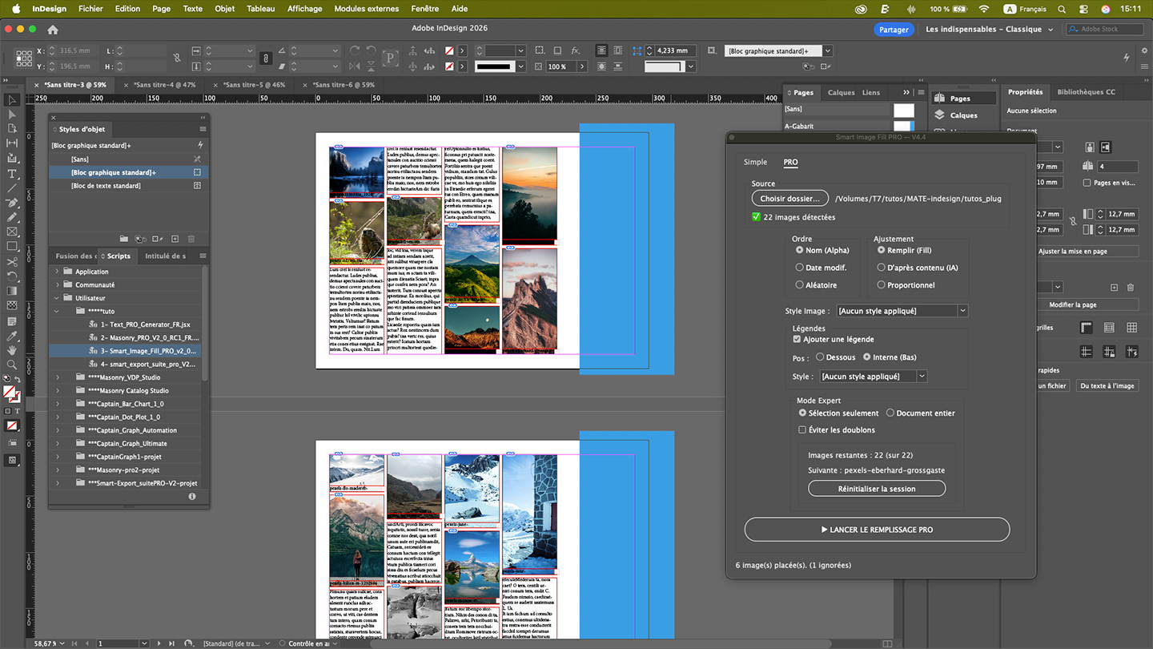Open the Style Image dropdown
This screenshot has height=649, width=1153.
click(x=902, y=311)
